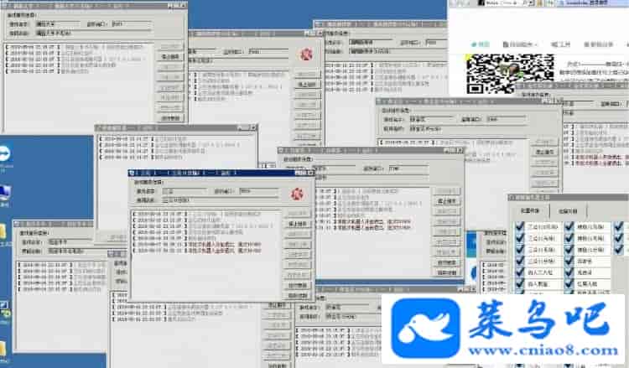Toggle the fourth checkbox in the checklist's left column
Screen dimensions: 629x368
click(520, 261)
